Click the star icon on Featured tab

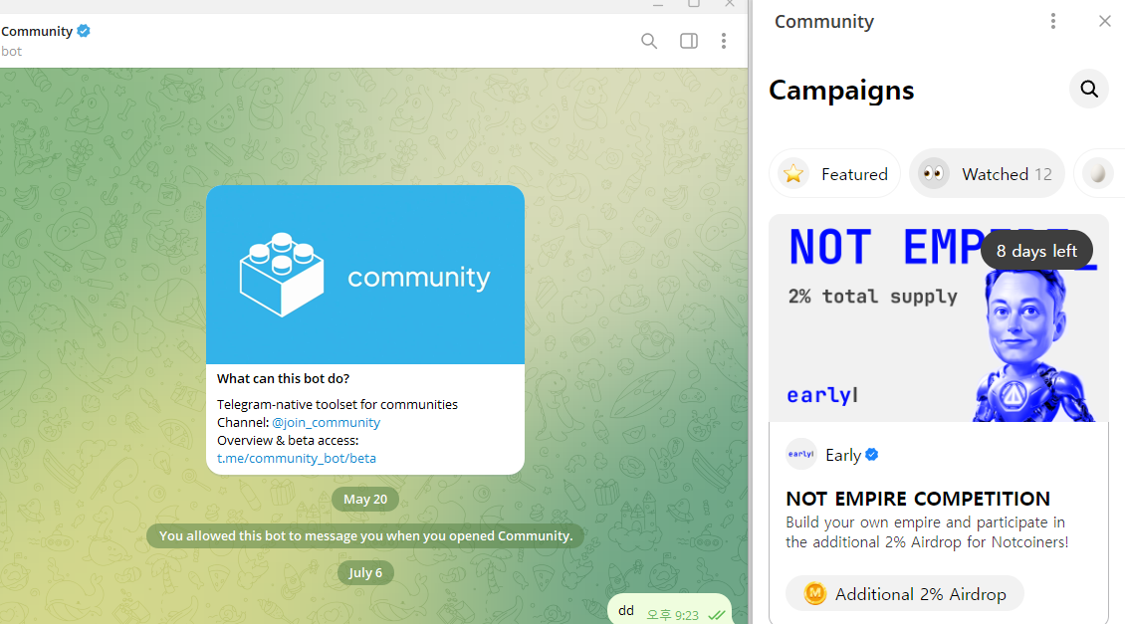(793, 173)
